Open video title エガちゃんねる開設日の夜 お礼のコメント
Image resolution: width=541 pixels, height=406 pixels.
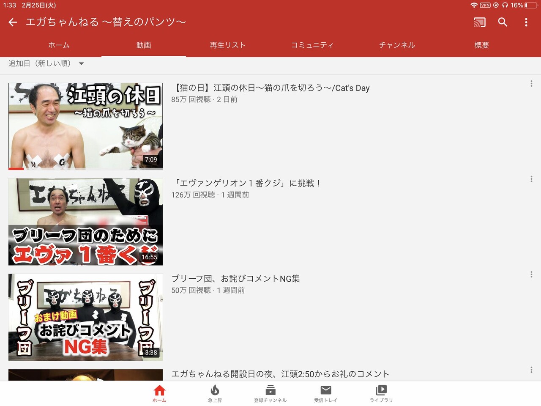[x=280, y=374]
